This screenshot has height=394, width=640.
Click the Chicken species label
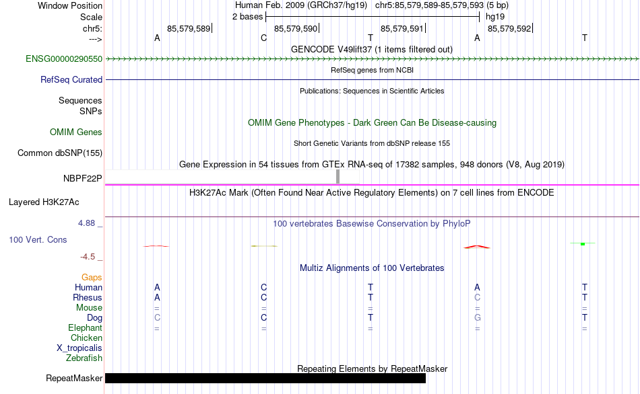[86, 338]
